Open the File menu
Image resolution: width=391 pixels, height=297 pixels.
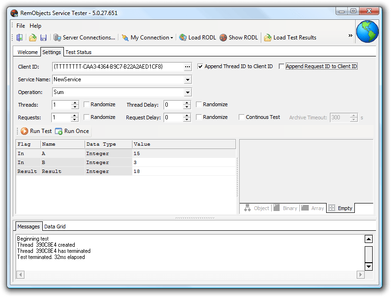click(21, 26)
